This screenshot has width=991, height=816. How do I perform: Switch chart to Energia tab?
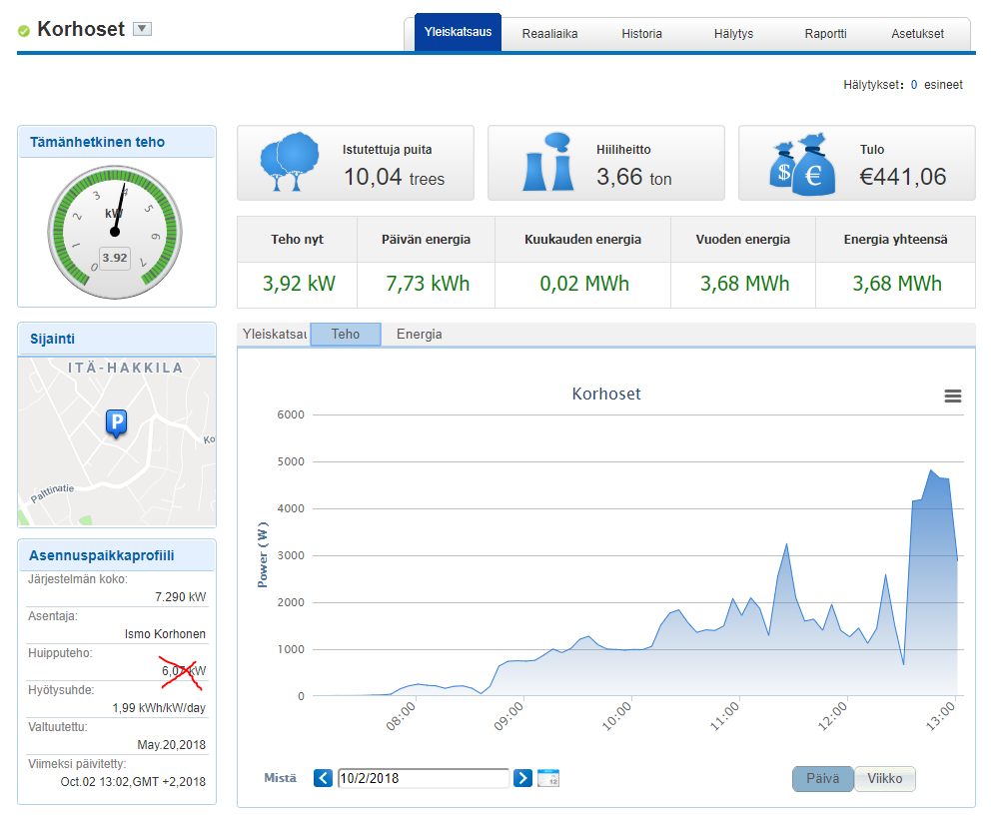pos(419,334)
